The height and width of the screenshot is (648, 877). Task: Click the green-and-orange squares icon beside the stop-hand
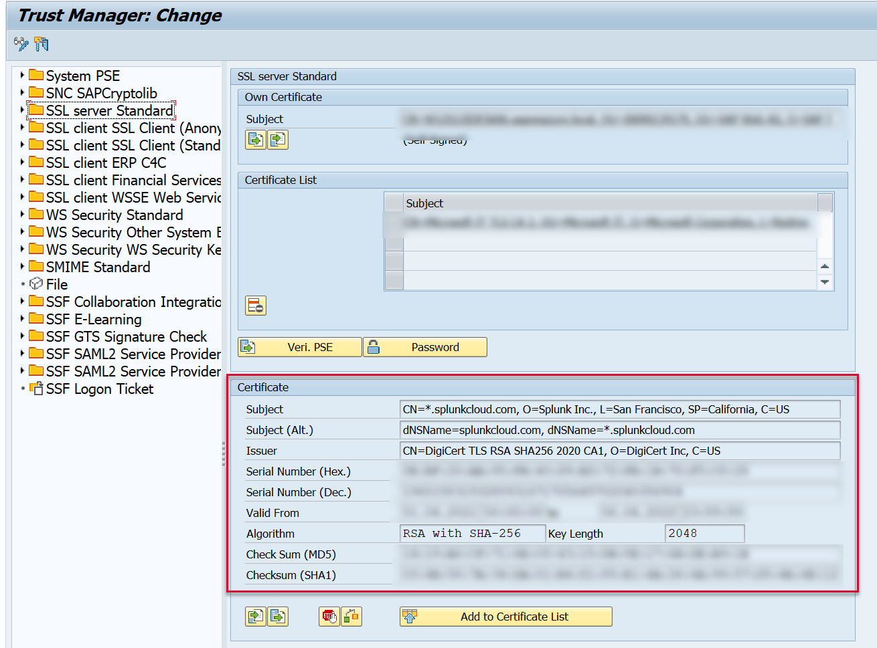351,617
